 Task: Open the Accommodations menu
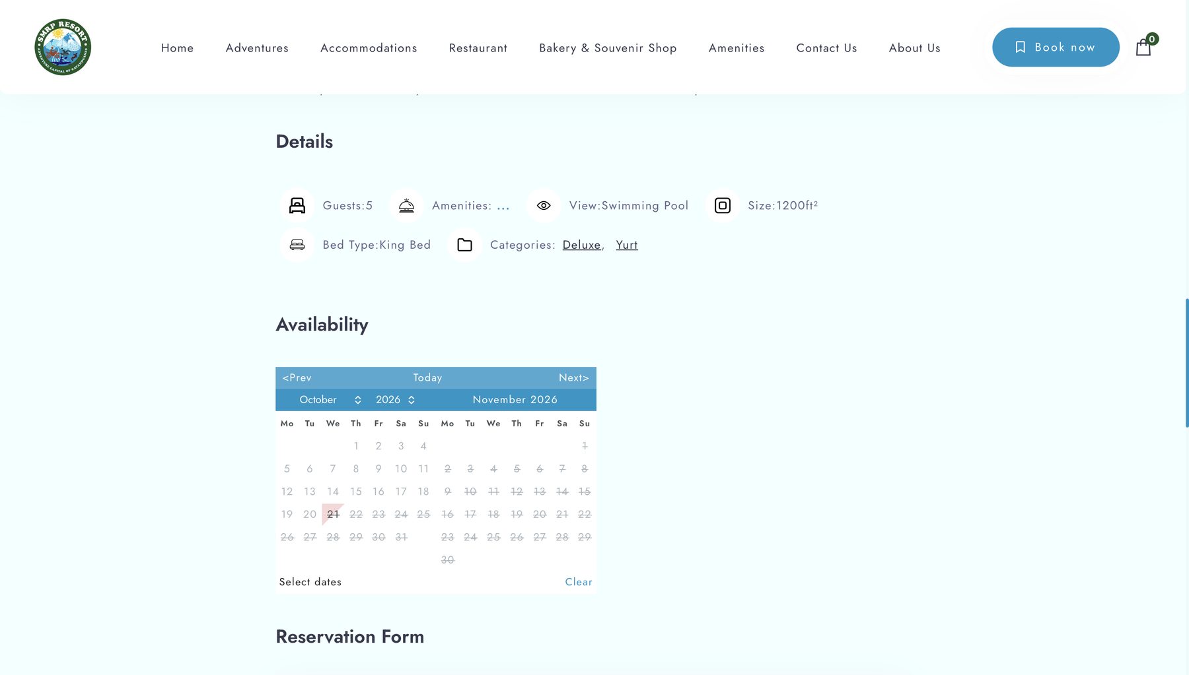click(369, 48)
